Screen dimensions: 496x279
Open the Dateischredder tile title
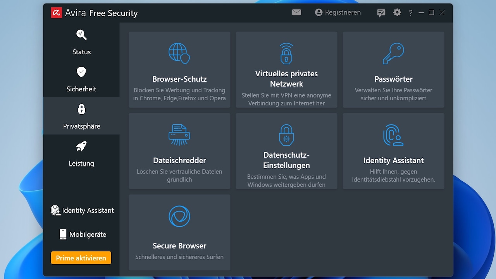click(x=179, y=160)
